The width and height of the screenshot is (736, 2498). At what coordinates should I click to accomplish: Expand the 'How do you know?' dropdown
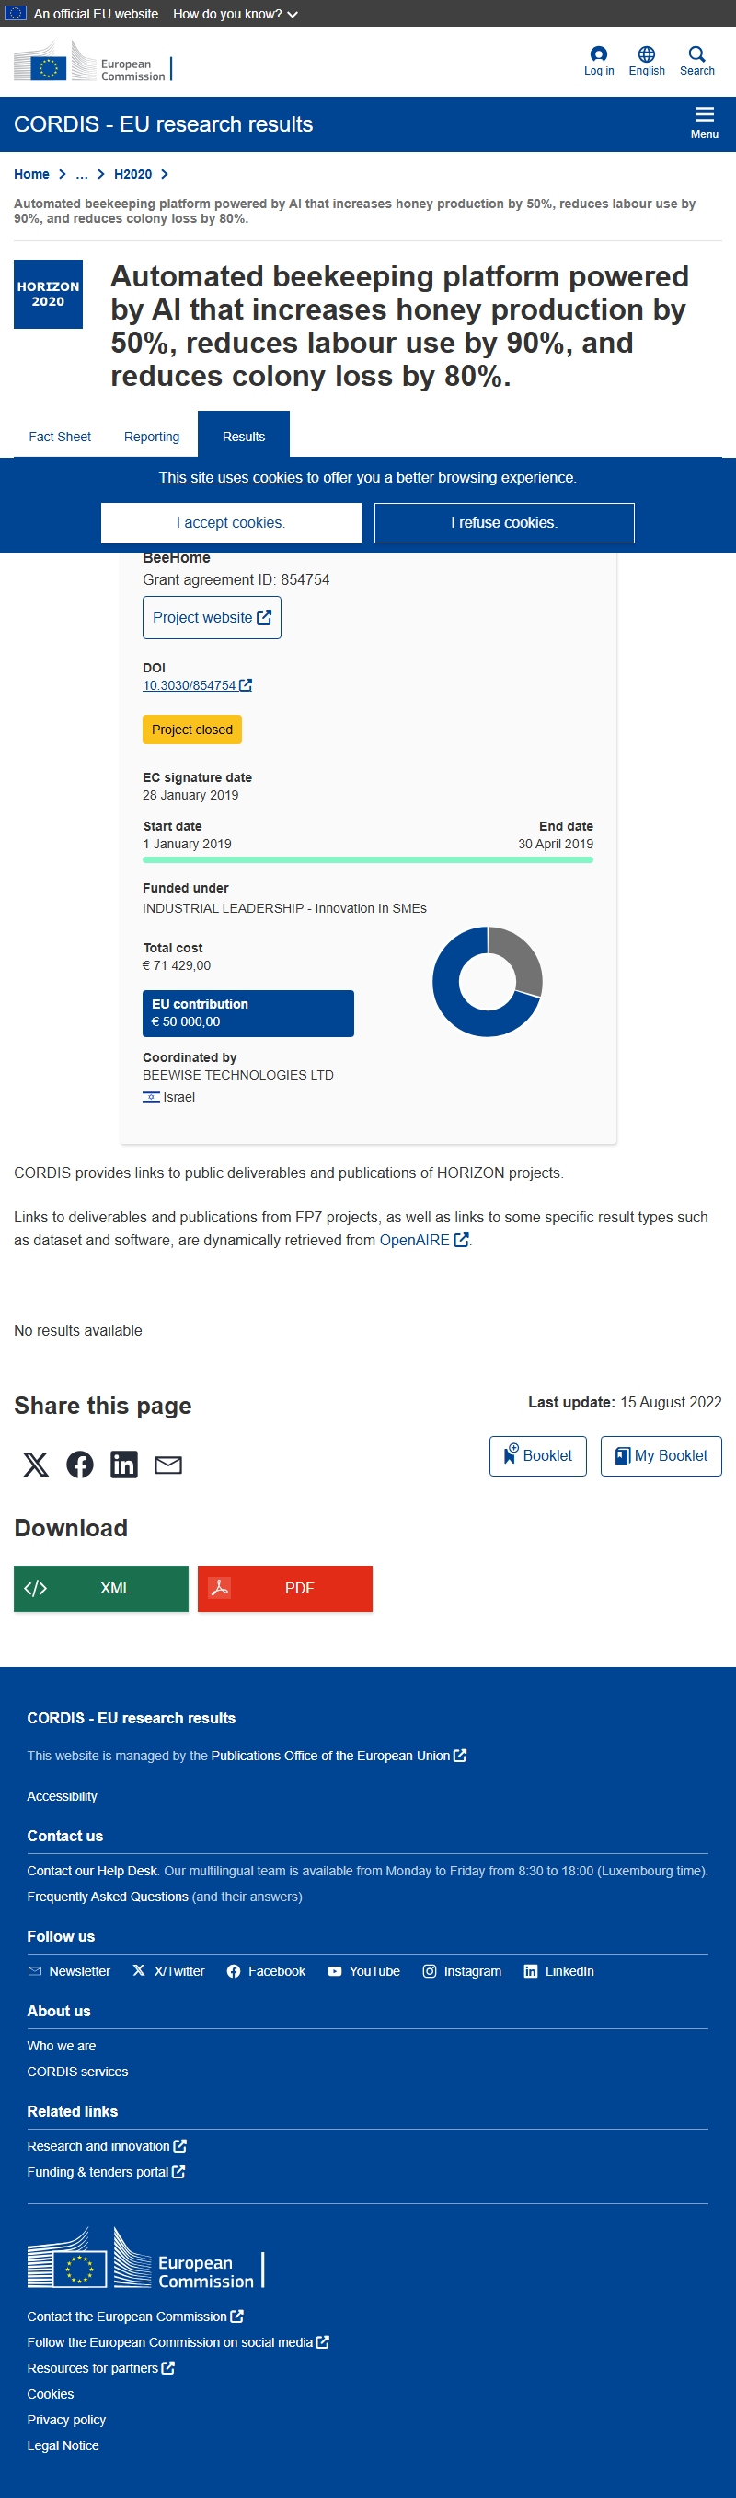(236, 14)
